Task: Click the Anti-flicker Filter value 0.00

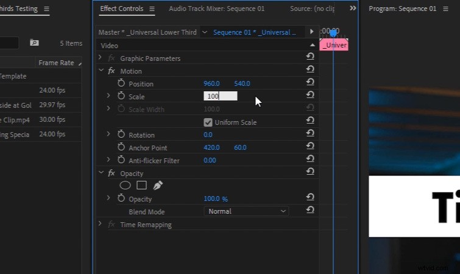Action: (x=210, y=160)
